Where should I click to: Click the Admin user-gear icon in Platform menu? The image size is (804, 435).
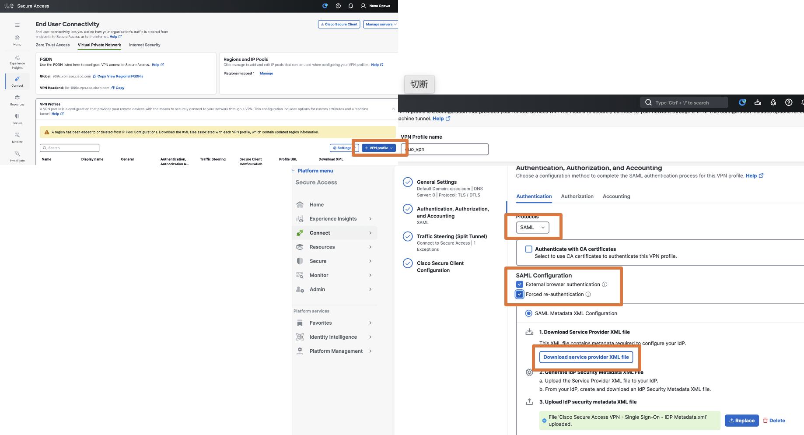coord(300,289)
